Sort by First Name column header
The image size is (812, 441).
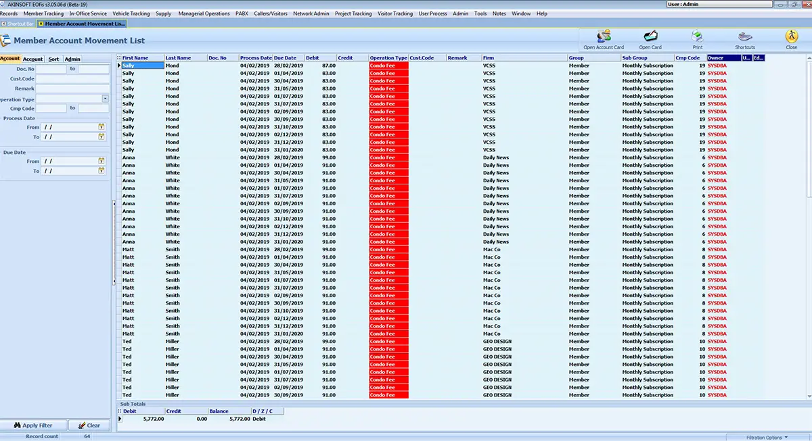point(143,58)
